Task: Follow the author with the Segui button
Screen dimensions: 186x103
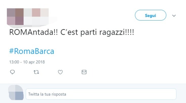Action: click(x=151, y=15)
